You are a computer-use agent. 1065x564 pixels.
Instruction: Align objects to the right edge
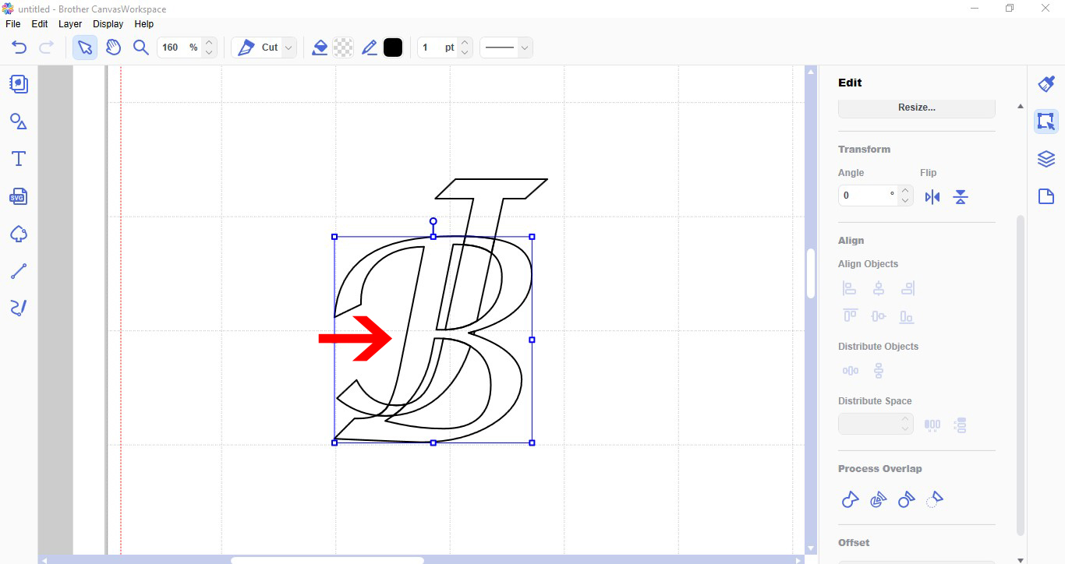pyautogui.click(x=907, y=288)
